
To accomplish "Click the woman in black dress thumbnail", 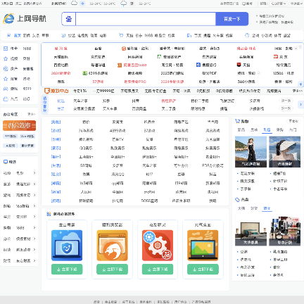I will pyautogui.click(x=251, y=152).
